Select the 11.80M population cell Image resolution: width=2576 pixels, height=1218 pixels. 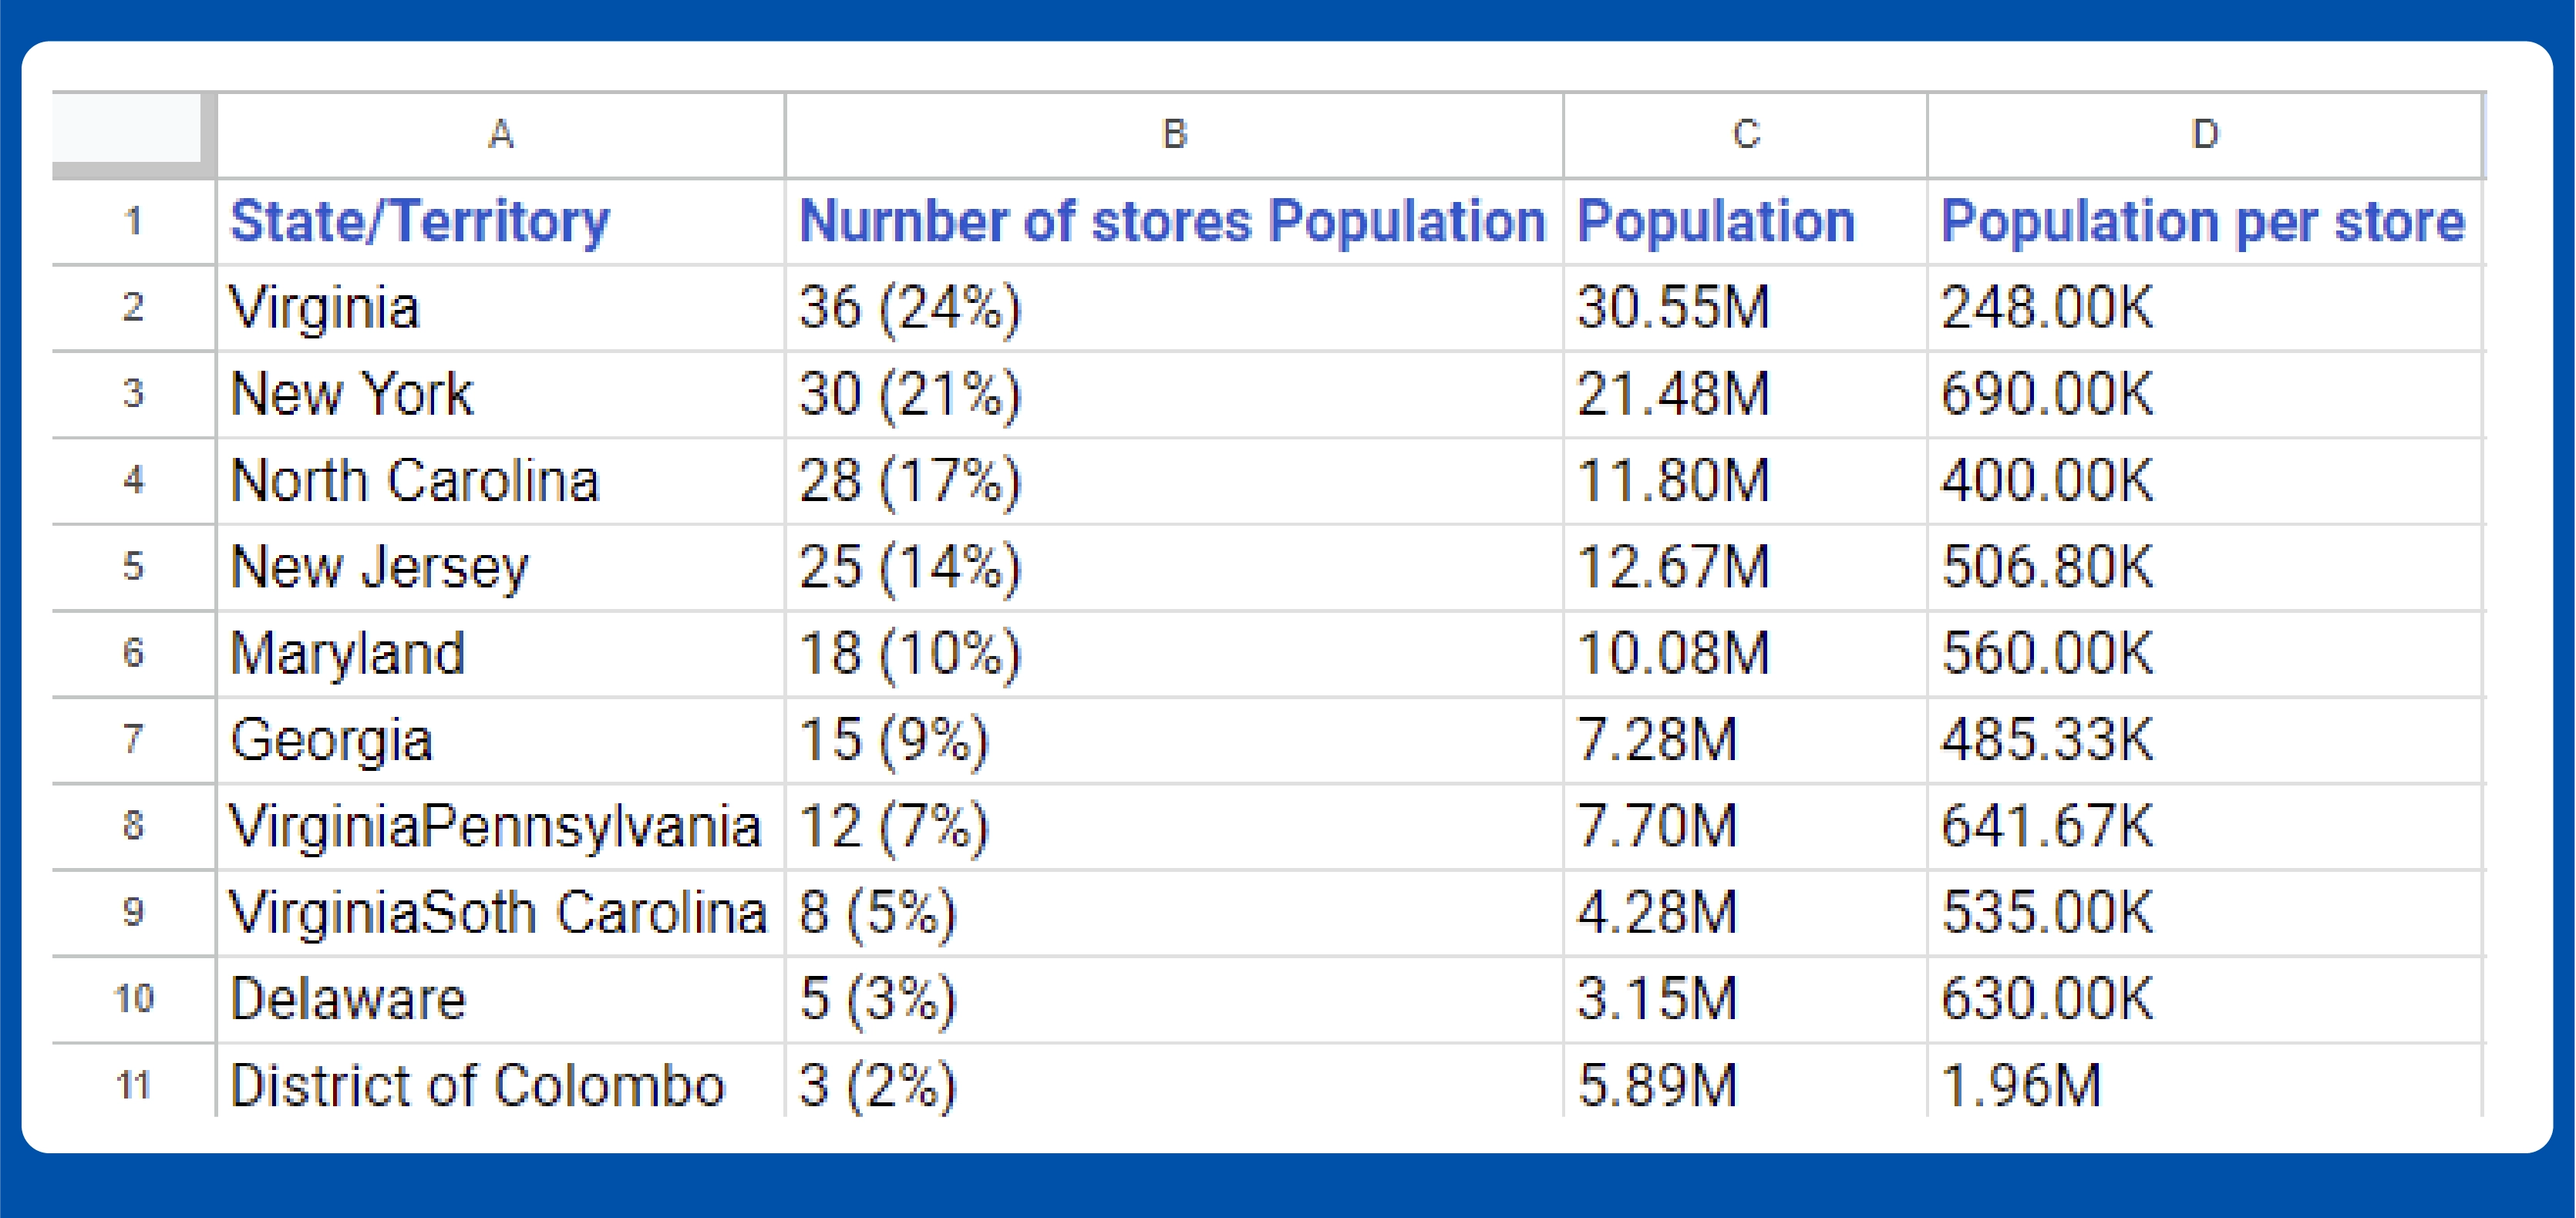click(1745, 481)
